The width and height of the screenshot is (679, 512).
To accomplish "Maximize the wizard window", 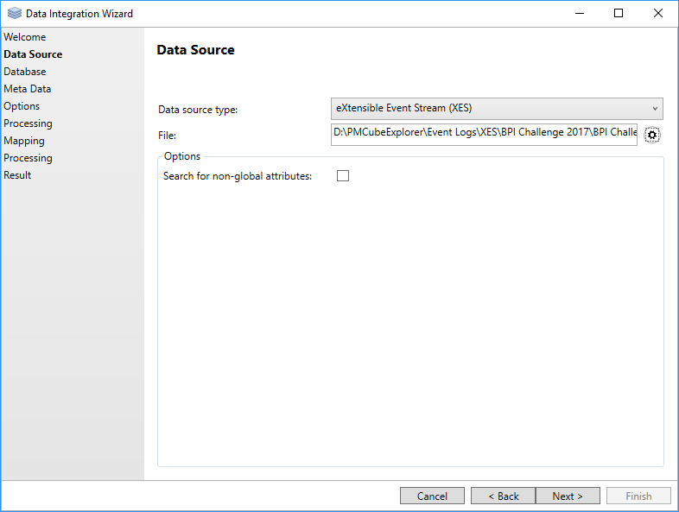I will click(x=619, y=14).
